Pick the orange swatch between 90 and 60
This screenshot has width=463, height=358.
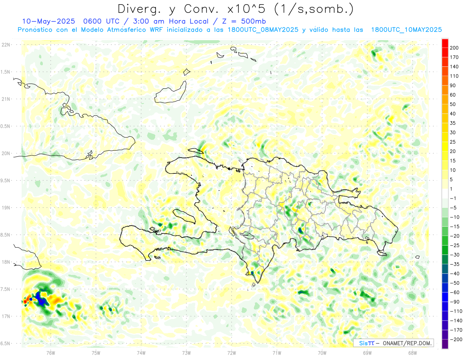(x=445, y=90)
